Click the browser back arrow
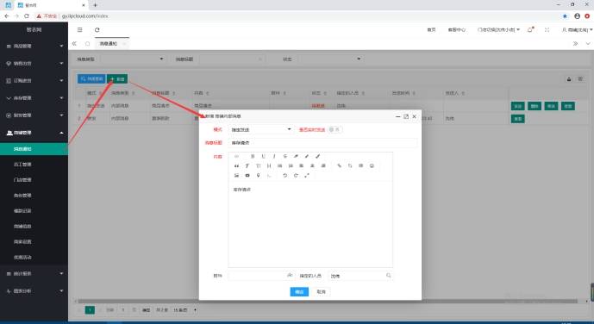Viewport: 594px width, 324px height. click(x=6, y=16)
